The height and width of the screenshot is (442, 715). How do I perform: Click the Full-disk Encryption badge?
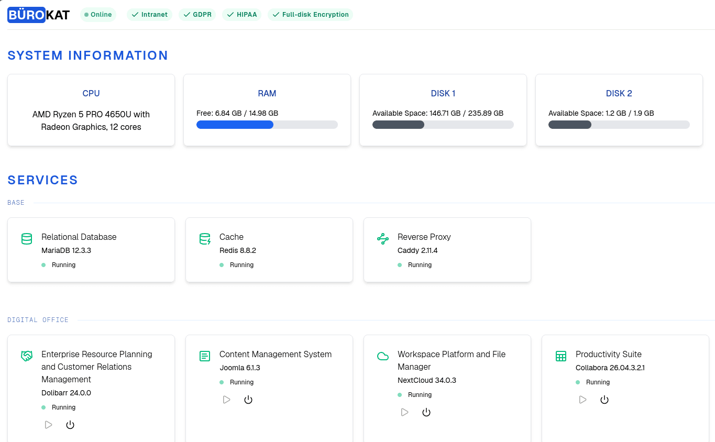tap(310, 15)
